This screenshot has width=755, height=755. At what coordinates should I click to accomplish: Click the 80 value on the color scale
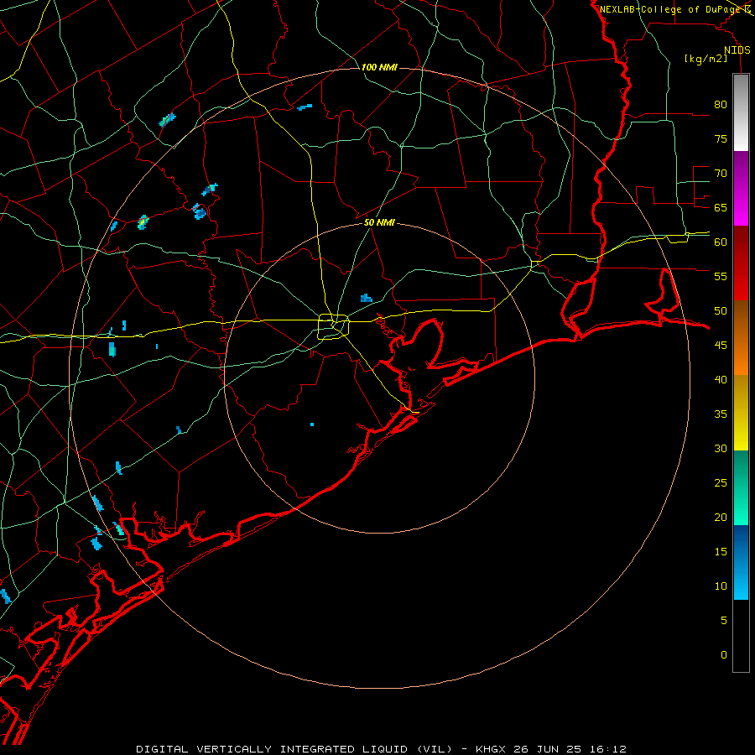(721, 105)
